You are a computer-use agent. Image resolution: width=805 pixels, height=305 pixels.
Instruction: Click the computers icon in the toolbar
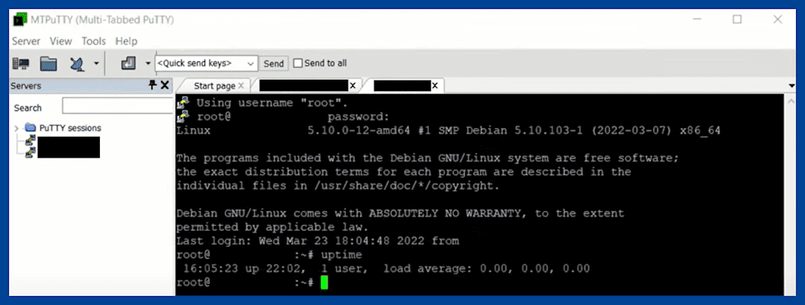point(21,64)
